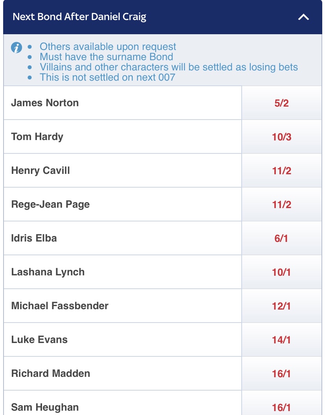
Task: Click the Lashana Lynch name row
Action: (123, 272)
